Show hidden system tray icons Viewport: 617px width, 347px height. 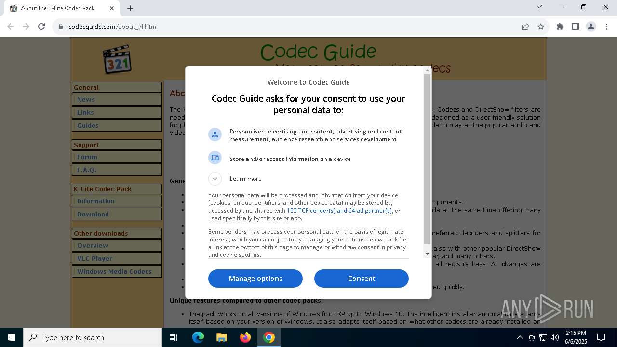(x=520, y=337)
